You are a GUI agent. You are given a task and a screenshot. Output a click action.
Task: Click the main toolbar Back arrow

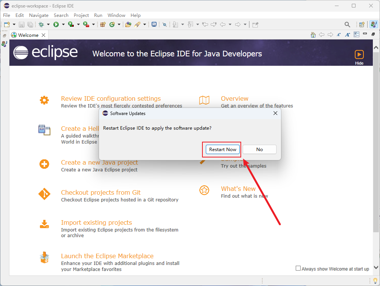(223, 24)
